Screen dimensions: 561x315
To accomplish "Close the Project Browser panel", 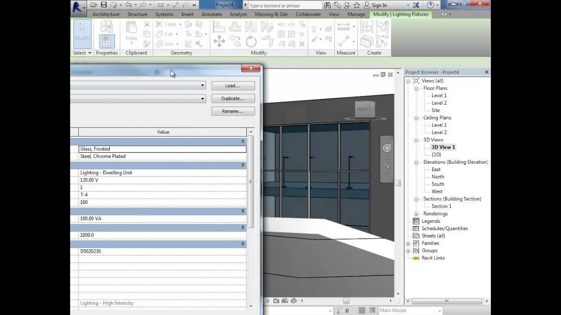I will [x=486, y=72].
